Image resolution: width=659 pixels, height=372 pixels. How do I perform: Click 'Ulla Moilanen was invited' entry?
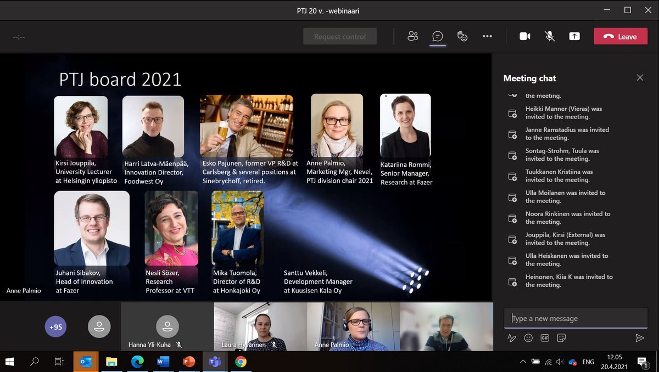pyautogui.click(x=565, y=196)
